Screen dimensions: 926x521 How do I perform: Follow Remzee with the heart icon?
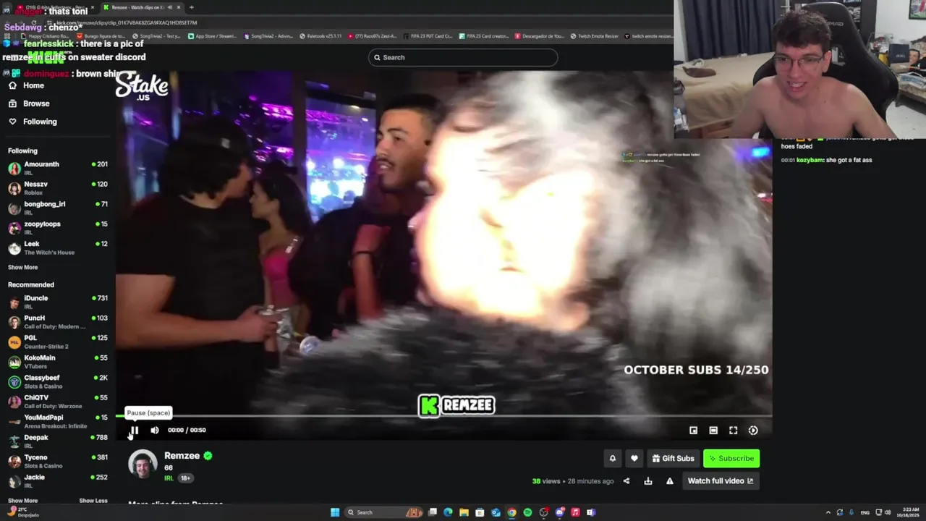point(634,458)
